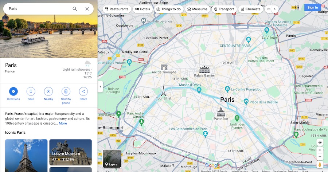
Task: Click the Street View pegman
Action: [320, 165]
